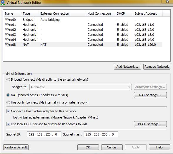Open DHCP Settings dialog
Viewport: 173px width, 154px height.
pos(150,124)
